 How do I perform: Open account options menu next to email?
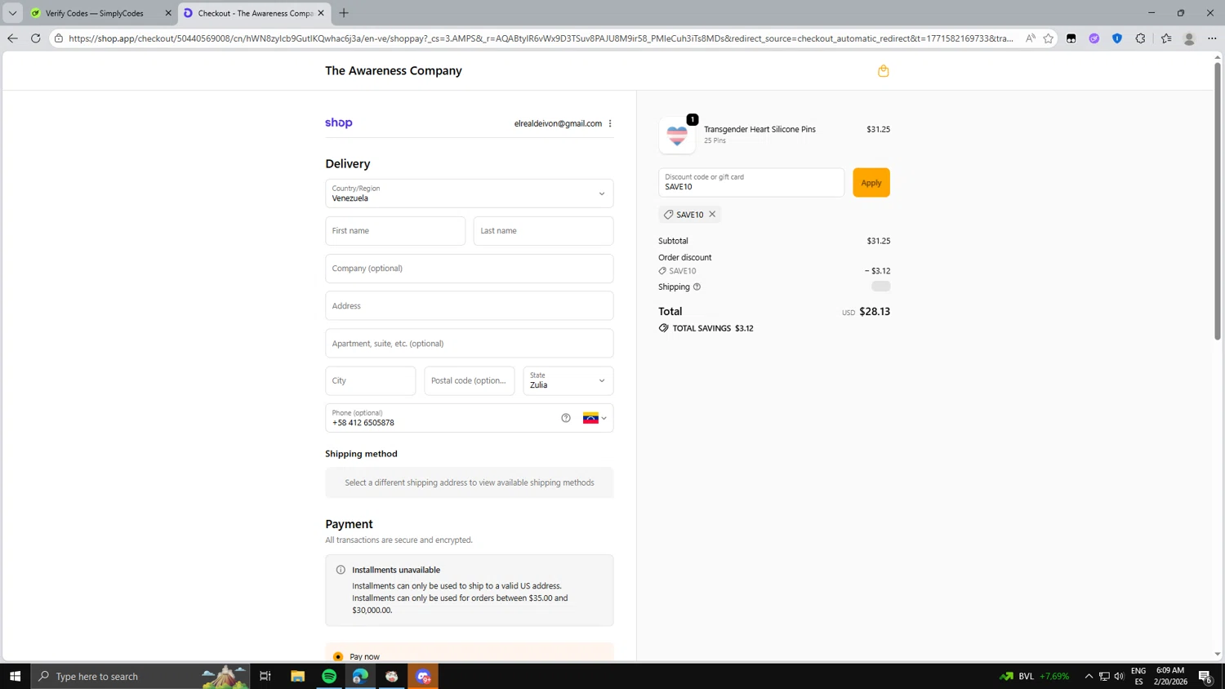(x=610, y=123)
